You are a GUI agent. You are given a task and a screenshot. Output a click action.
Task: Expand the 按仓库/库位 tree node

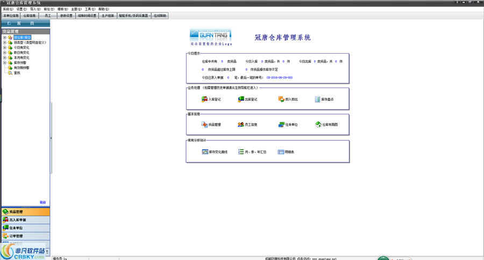coord(5,37)
